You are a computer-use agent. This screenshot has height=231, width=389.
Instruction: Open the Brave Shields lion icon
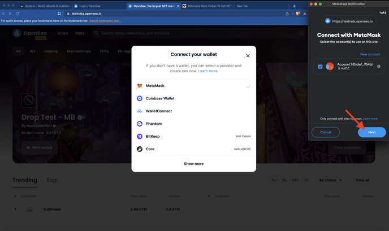click(298, 14)
